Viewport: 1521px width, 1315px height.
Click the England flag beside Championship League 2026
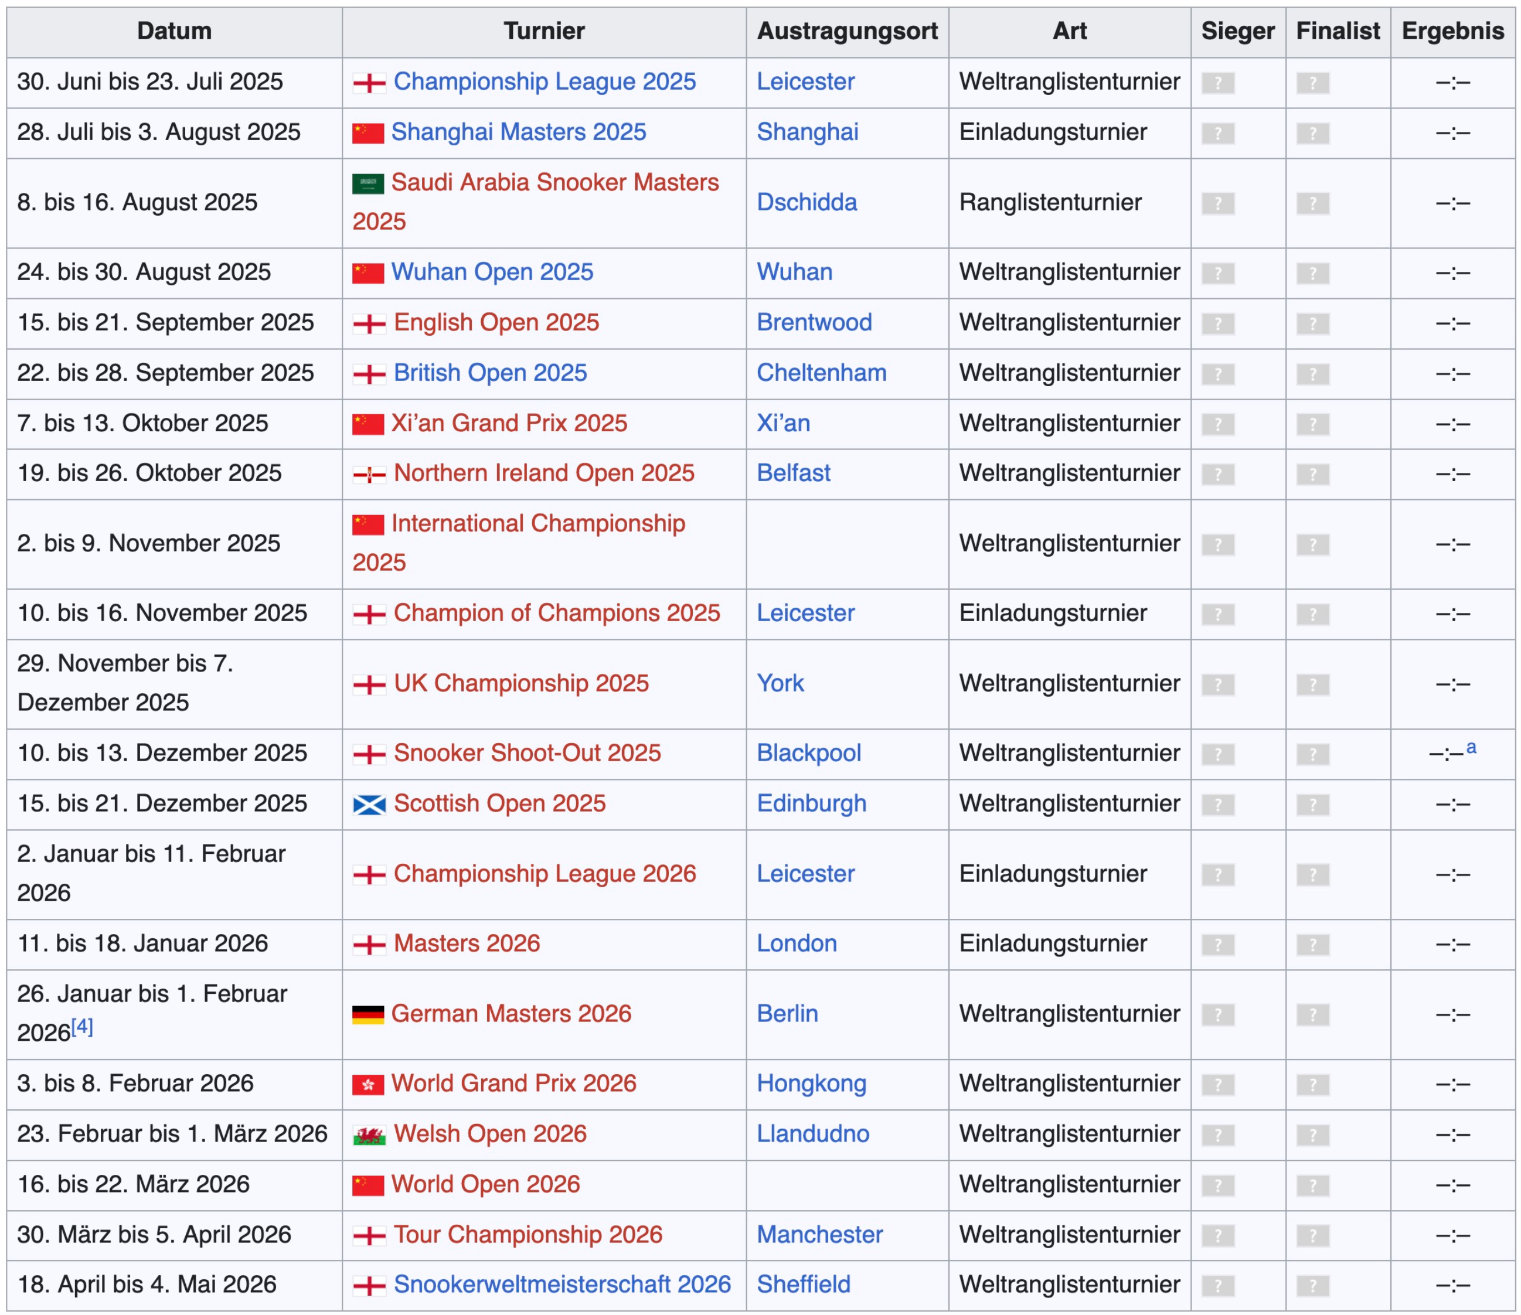369,875
